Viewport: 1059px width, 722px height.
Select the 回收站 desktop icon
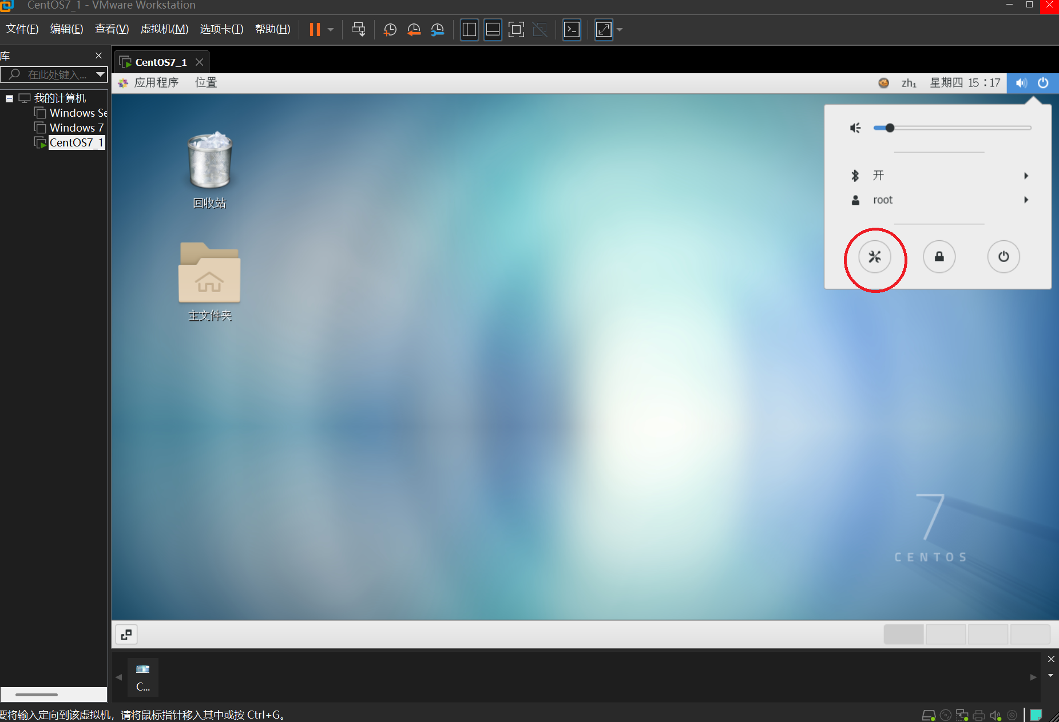point(210,170)
